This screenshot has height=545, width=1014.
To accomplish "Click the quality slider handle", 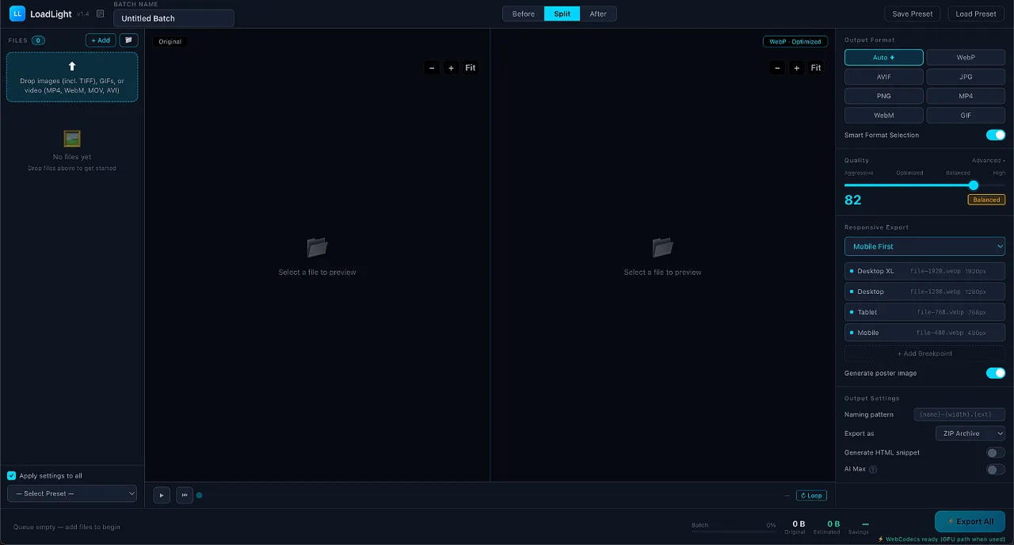I will point(974,185).
